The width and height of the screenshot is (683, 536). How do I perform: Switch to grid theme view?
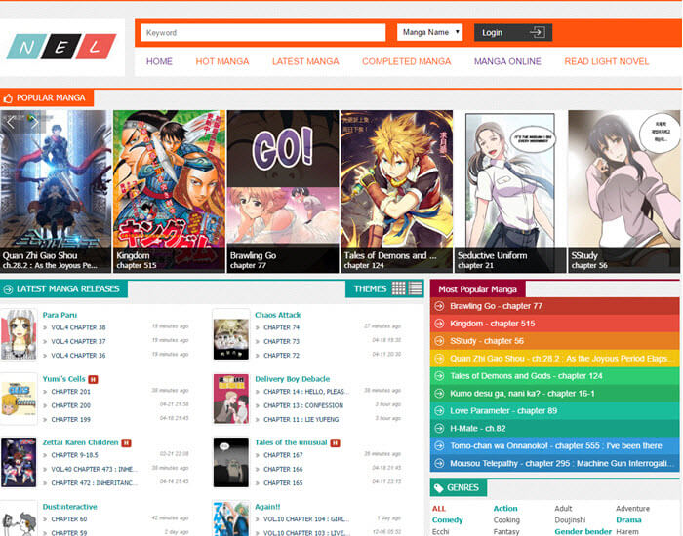coord(398,288)
